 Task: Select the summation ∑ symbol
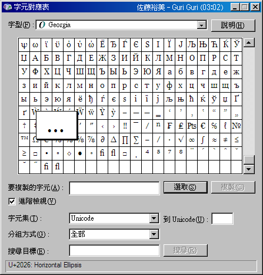(136, 140)
